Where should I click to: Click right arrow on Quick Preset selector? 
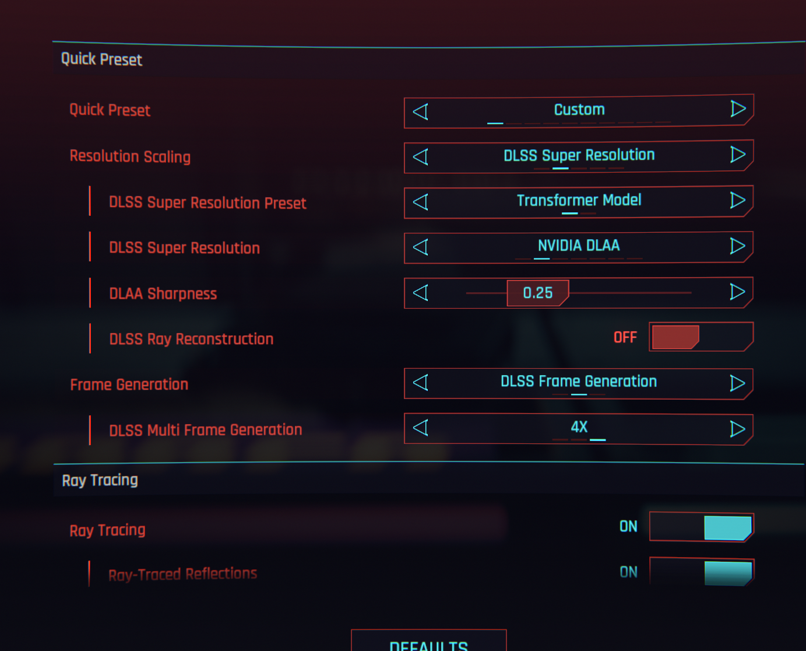point(738,108)
